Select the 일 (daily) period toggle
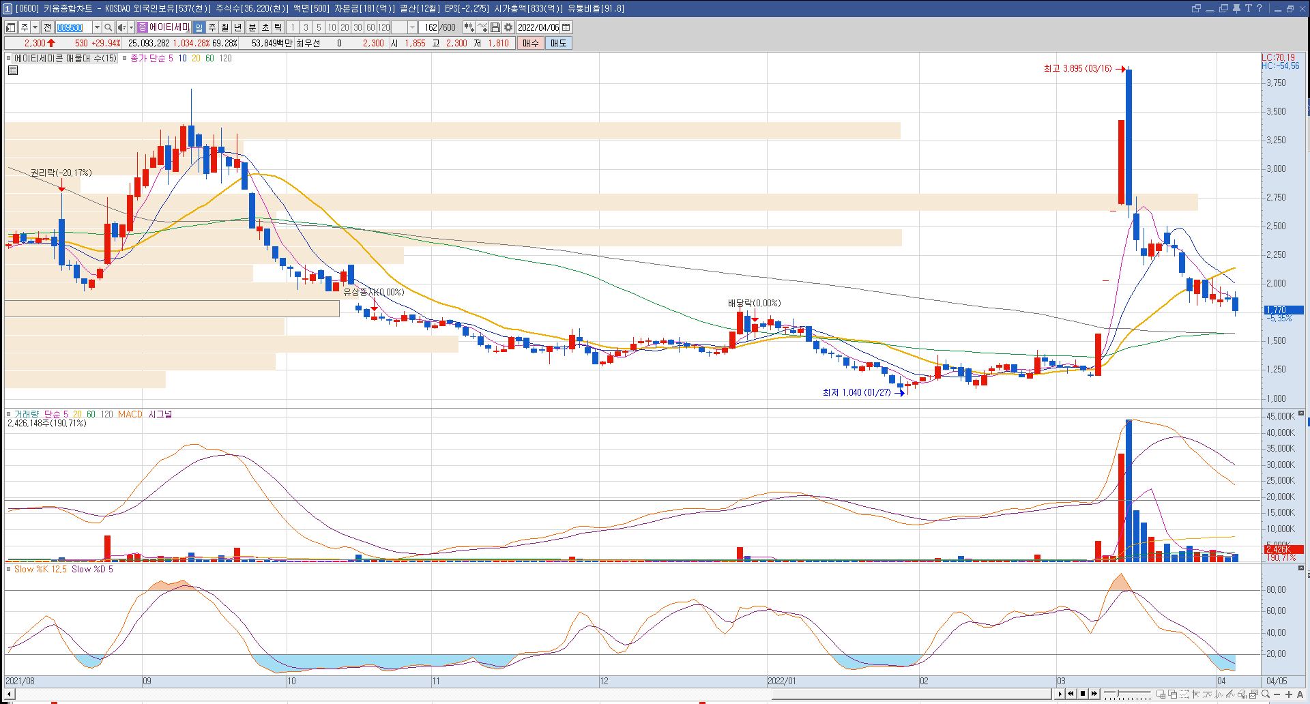 (199, 27)
